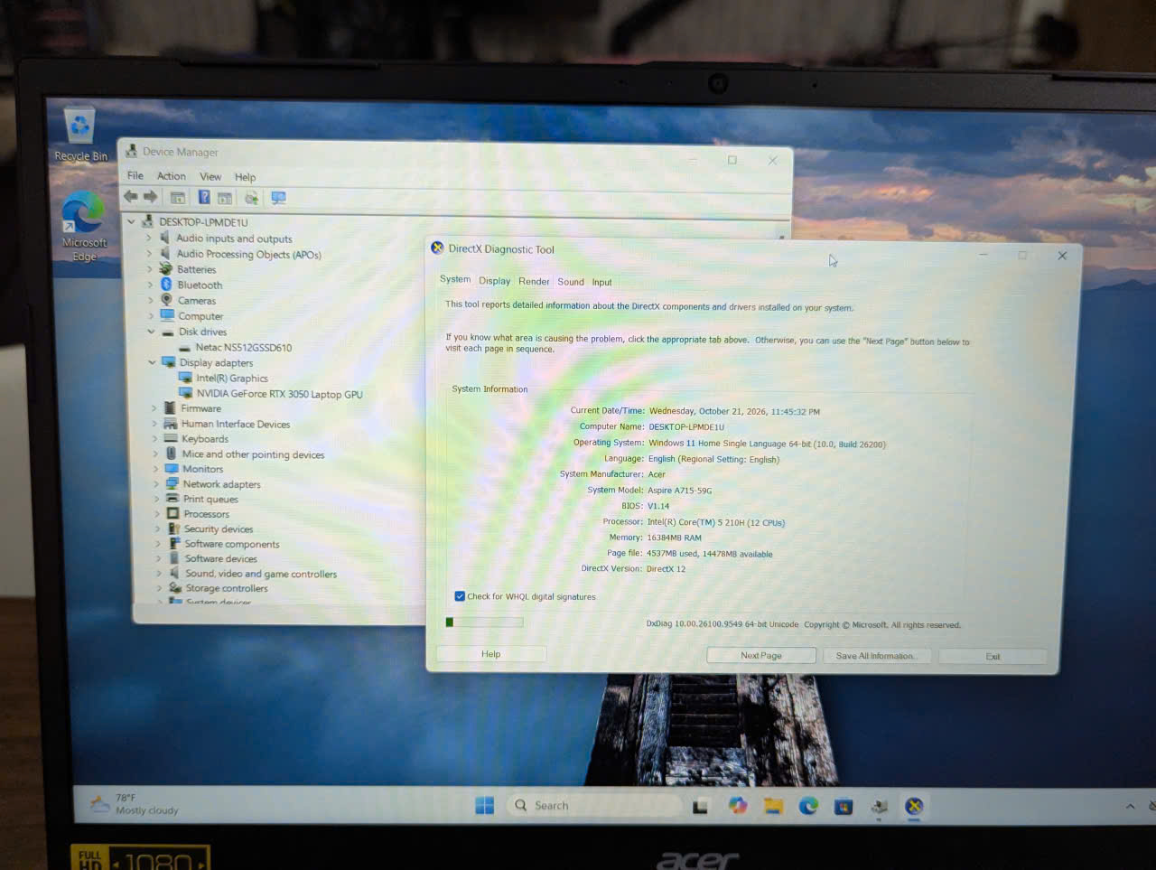The width and height of the screenshot is (1156, 870).
Task: Open the Recycle Bin desktop icon
Action: pyautogui.click(x=80, y=135)
